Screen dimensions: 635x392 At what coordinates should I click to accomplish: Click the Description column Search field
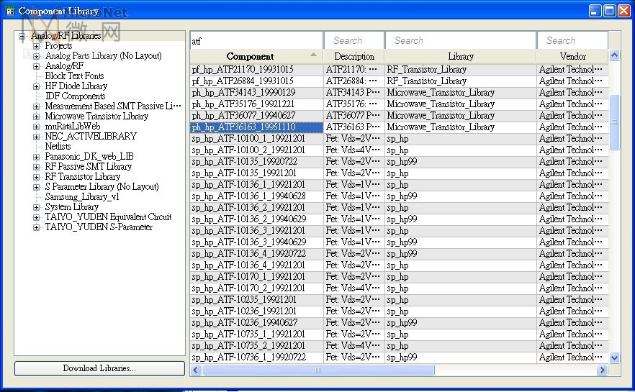pos(354,41)
